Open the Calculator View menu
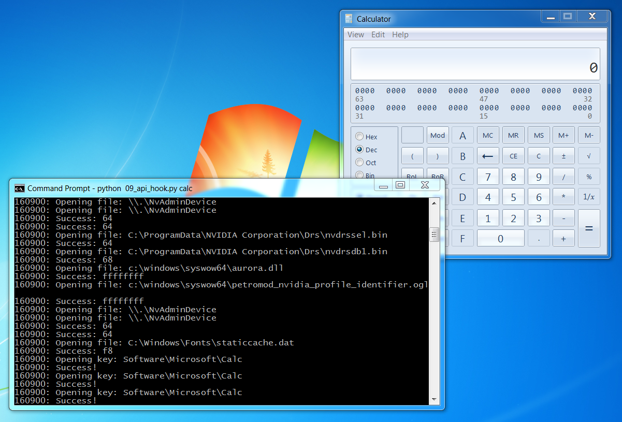The height and width of the screenshot is (422, 622). tap(356, 35)
